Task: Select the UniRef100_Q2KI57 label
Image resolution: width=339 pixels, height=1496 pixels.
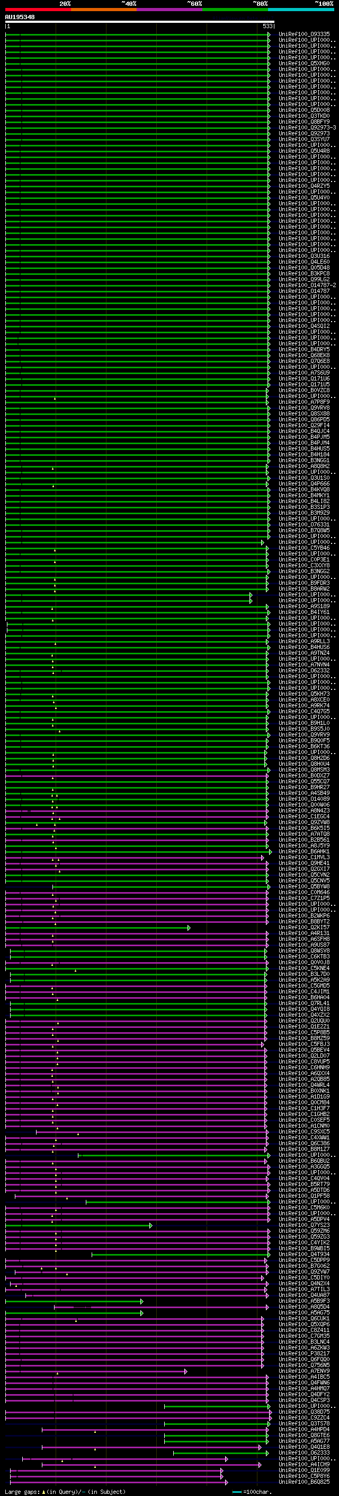Action: pos(304,928)
